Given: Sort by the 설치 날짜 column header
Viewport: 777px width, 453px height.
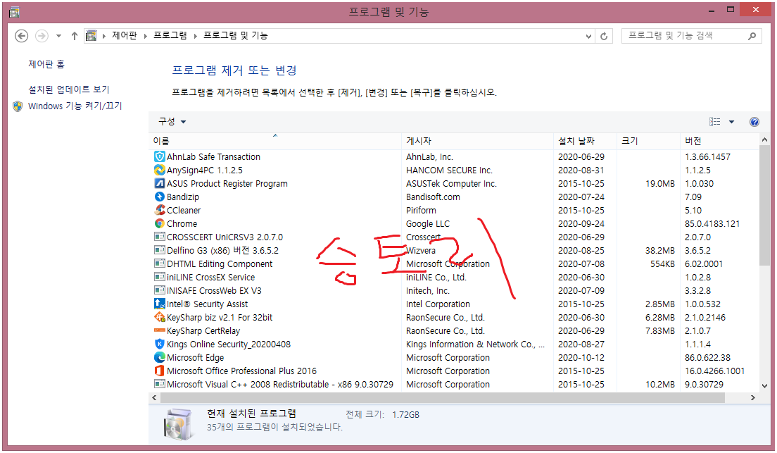Looking at the screenshot, I should click(586, 141).
